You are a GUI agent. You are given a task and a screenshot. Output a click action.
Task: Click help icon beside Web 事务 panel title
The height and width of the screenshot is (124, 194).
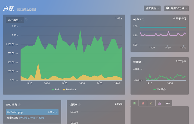tap(19, 105)
